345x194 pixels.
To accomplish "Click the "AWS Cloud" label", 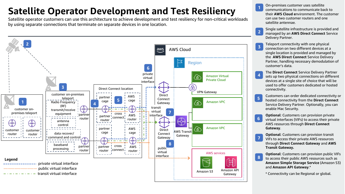I will click(180, 50).
